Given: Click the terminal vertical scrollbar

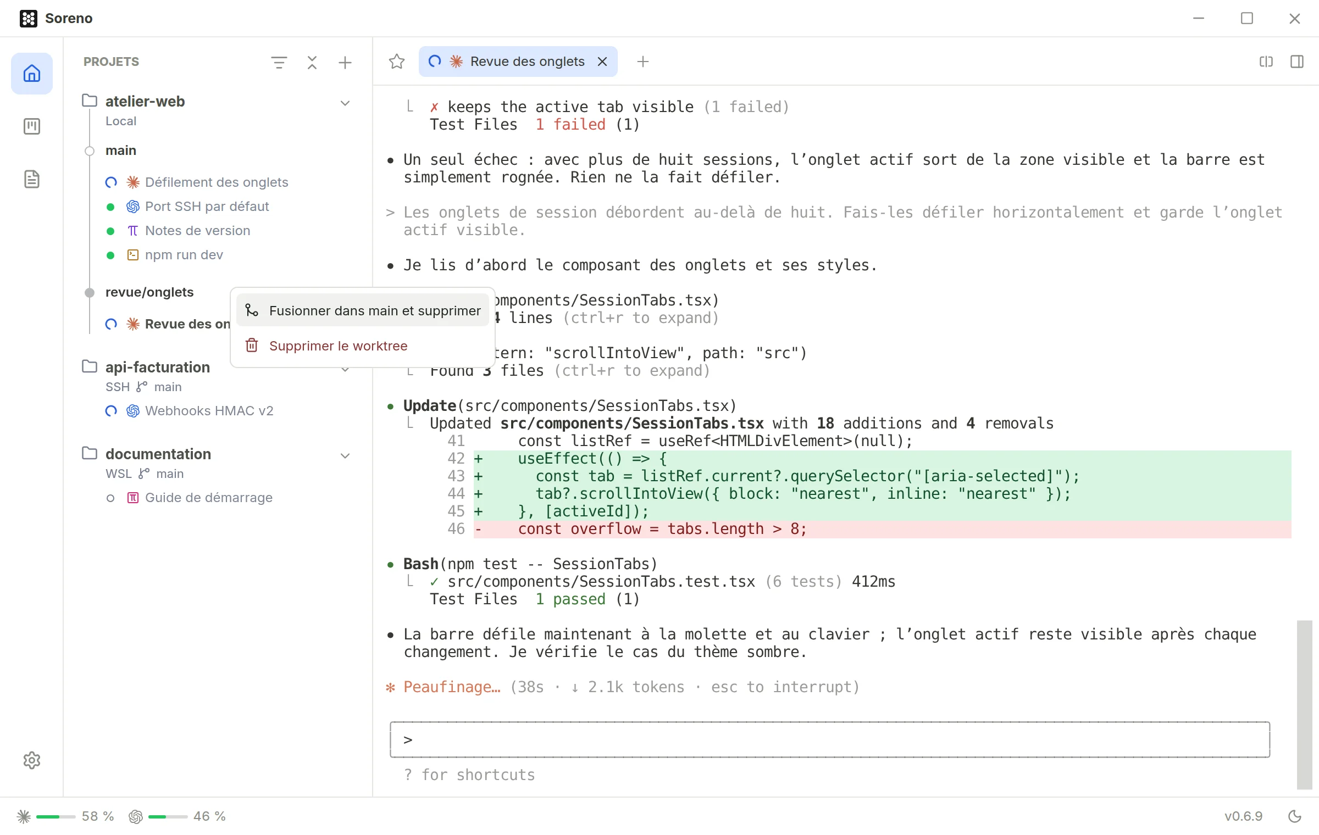Looking at the screenshot, I should click(1305, 705).
